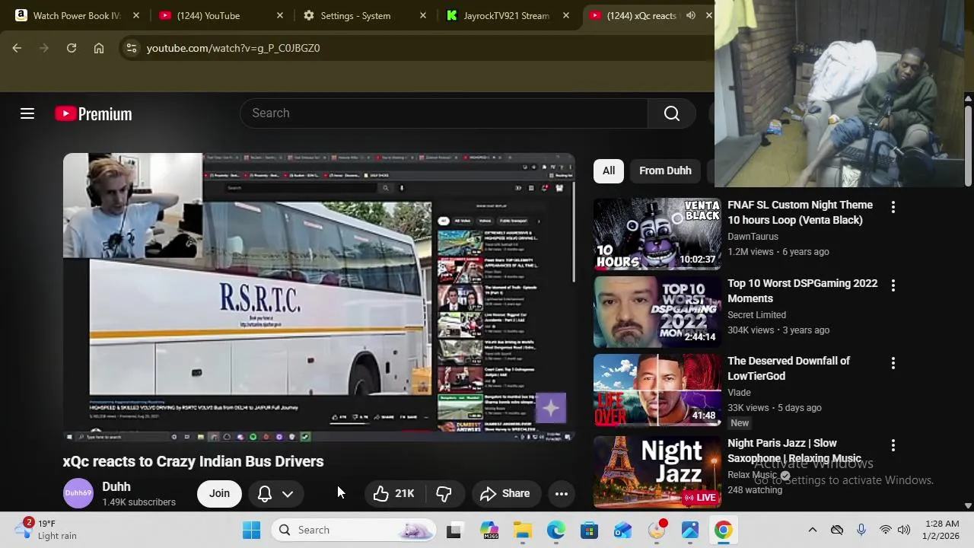Show hidden system tray icons chevron

tap(812, 530)
